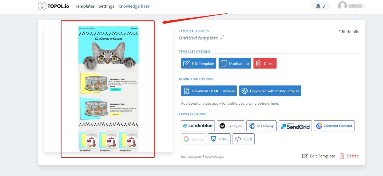Open the Knowledge base link
This screenshot has height=176, width=383.
(x=134, y=6)
